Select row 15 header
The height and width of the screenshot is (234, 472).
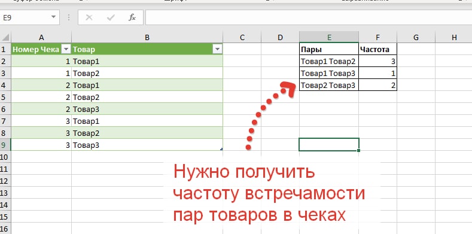point(5,217)
